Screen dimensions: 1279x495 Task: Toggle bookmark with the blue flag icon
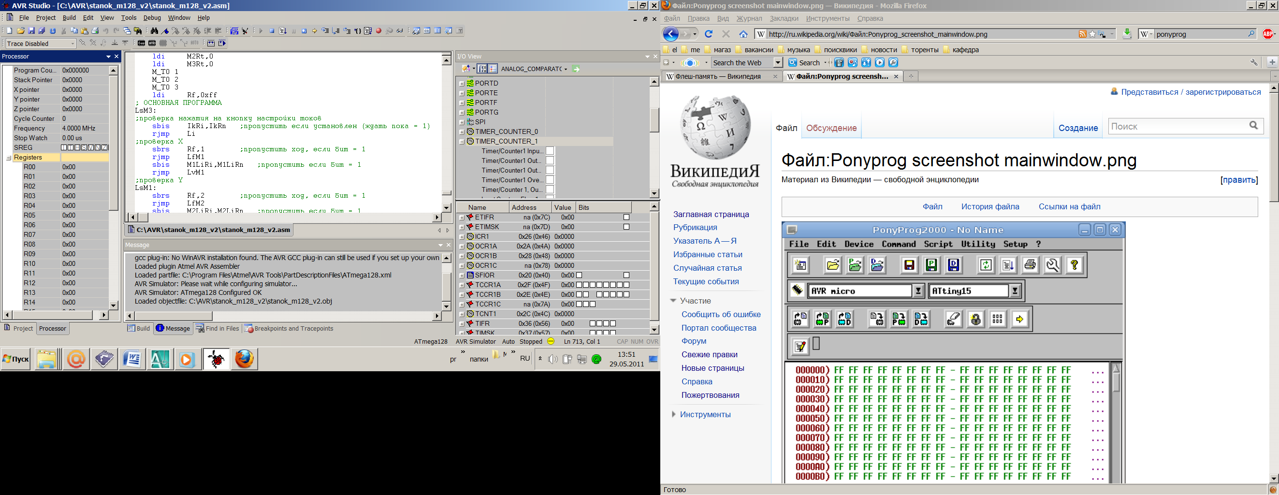[165, 31]
